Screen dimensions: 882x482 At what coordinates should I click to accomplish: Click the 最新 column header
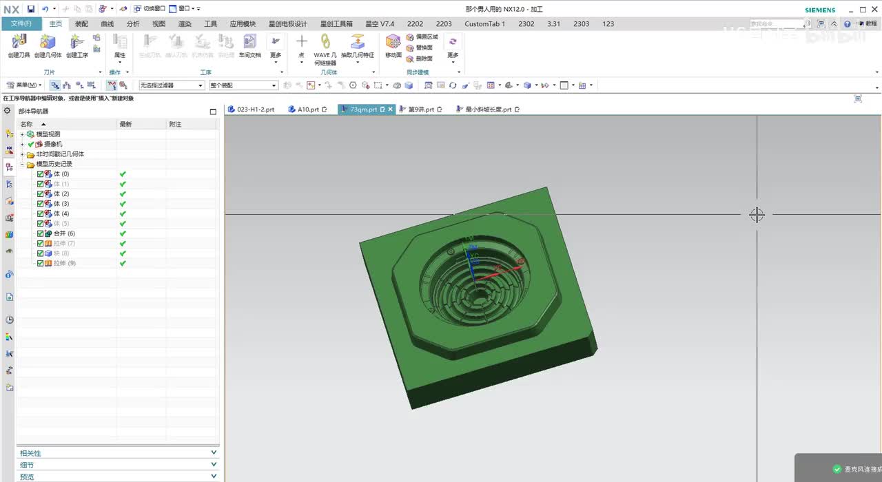141,124
